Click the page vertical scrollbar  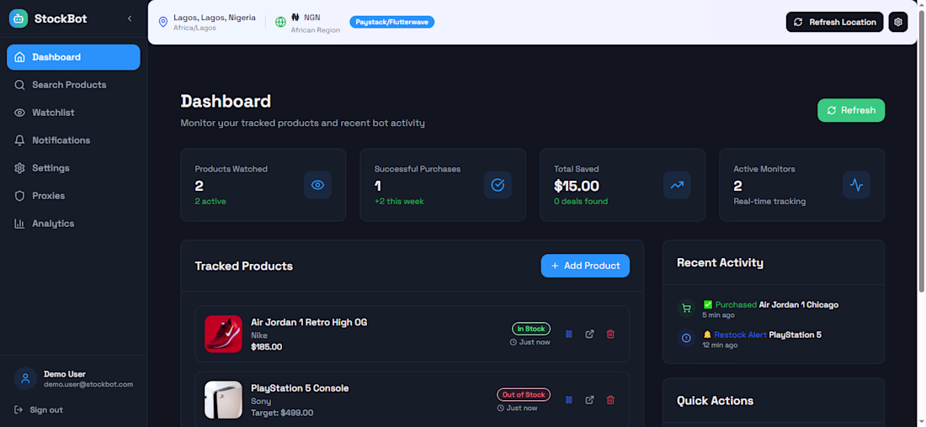(x=921, y=151)
